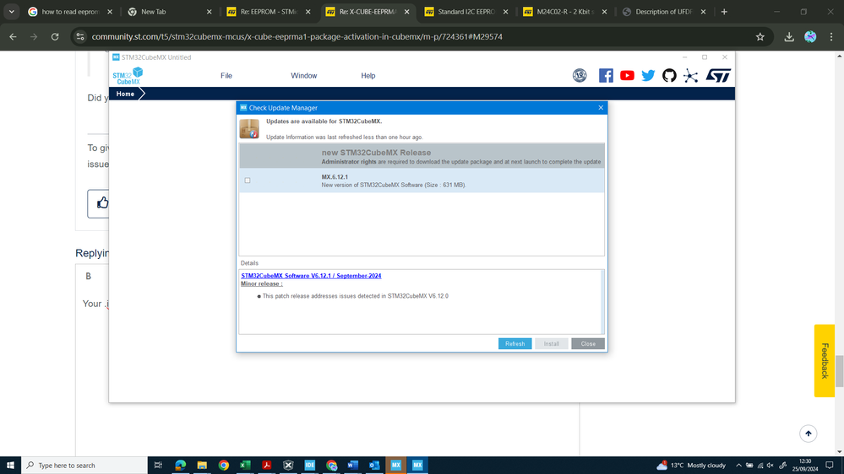844x474 pixels.
Task: Switch to 'Re: EEPROM - STM' browser tab
Action: click(269, 12)
